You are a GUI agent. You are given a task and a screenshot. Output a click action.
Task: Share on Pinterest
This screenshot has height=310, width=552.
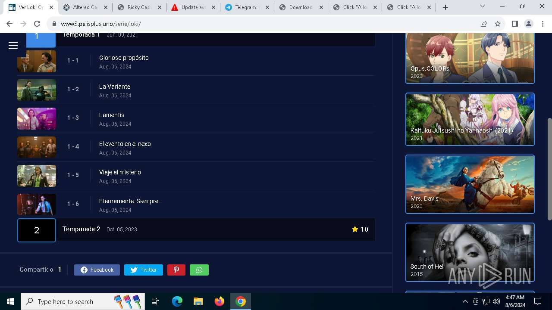pyautogui.click(x=176, y=270)
